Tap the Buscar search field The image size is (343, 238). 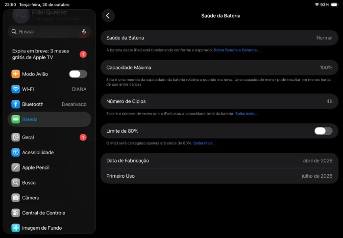pos(49,32)
